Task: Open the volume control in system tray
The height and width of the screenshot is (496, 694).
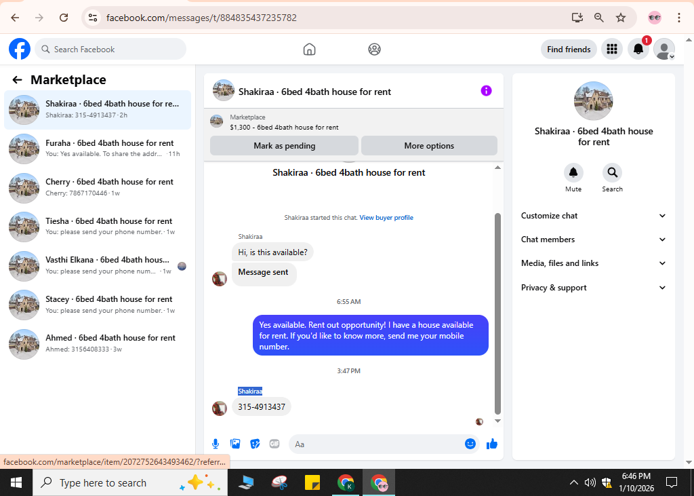Action: click(590, 482)
